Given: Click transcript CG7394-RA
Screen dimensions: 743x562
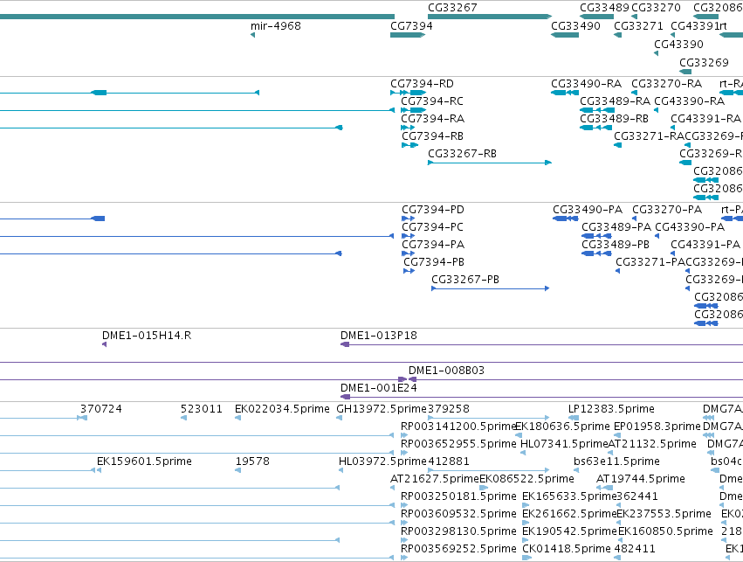Looking at the screenshot, I should 433,119.
